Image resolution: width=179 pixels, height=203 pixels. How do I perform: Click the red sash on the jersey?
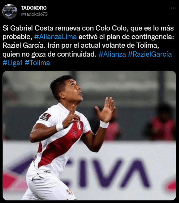[x=62, y=142]
